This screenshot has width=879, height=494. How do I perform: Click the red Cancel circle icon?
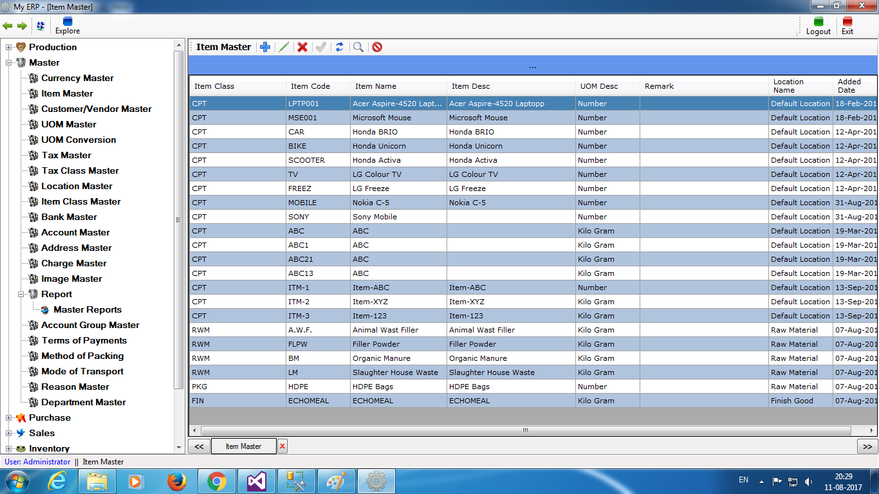(x=377, y=47)
